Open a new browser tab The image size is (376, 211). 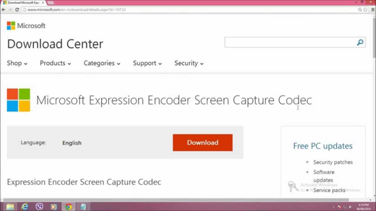[x=51, y=3]
